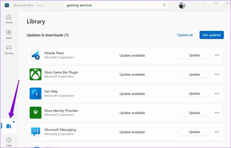The width and height of the screenshot is (231, 148).
Task: Select the Microsoft Messaging title text
Action: pyautogui.click(x=60, y=130)
